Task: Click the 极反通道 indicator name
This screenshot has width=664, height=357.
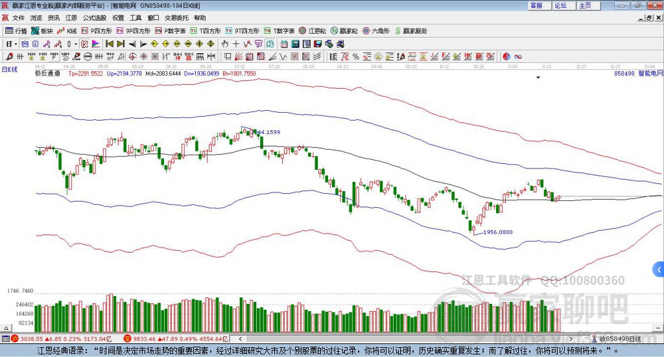Action: [x=47, y=73]
